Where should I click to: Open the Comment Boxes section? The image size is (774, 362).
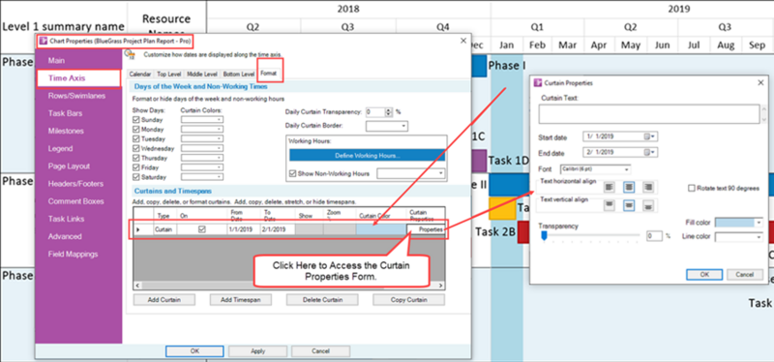point(76,201)
